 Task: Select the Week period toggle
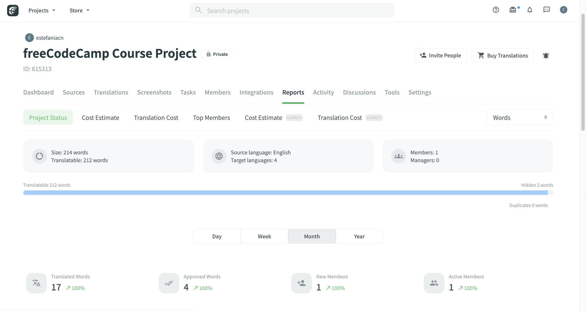tap(264, 236)
